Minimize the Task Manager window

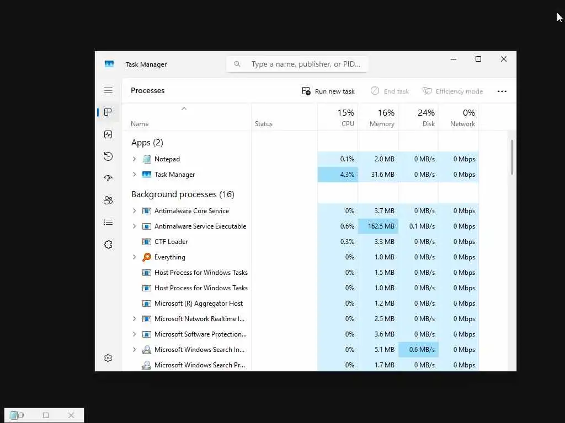pos(454,59)
